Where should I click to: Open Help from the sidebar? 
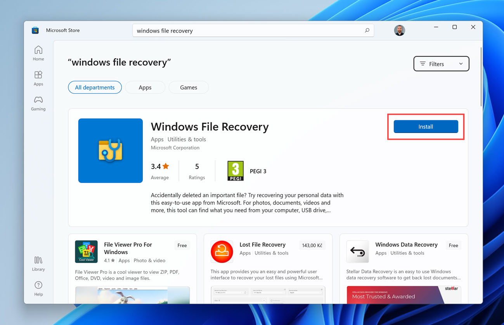click(x=38, y=289)
